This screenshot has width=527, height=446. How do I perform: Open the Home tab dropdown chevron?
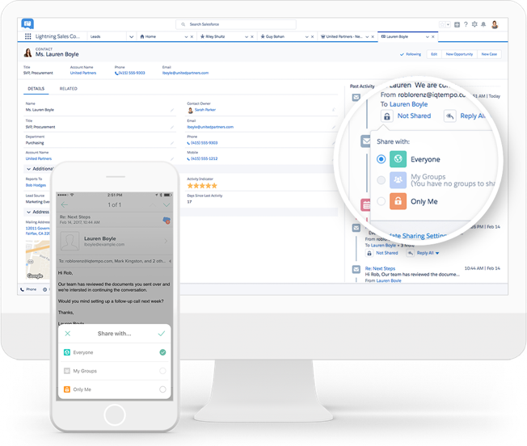point(186,36)
